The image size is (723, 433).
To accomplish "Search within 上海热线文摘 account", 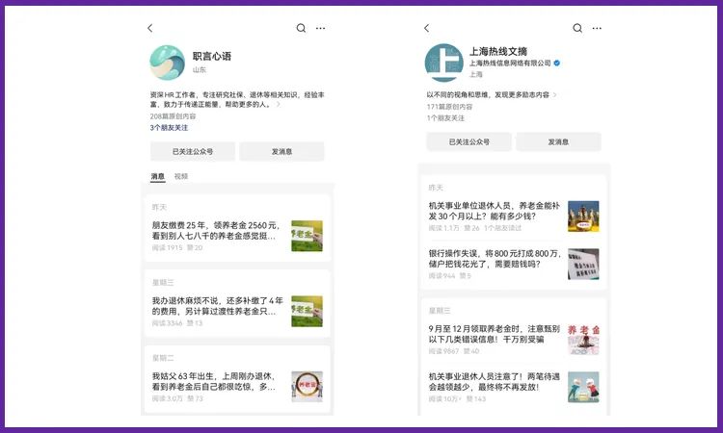I will pos(577,28).
